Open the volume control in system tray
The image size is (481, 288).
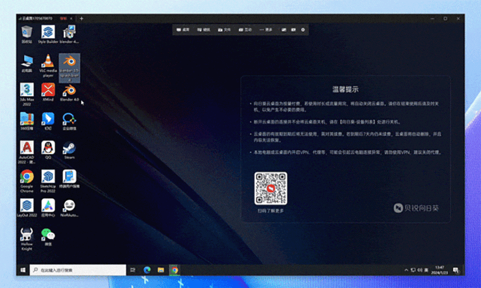pyautogui.click(x=420, y=270)
